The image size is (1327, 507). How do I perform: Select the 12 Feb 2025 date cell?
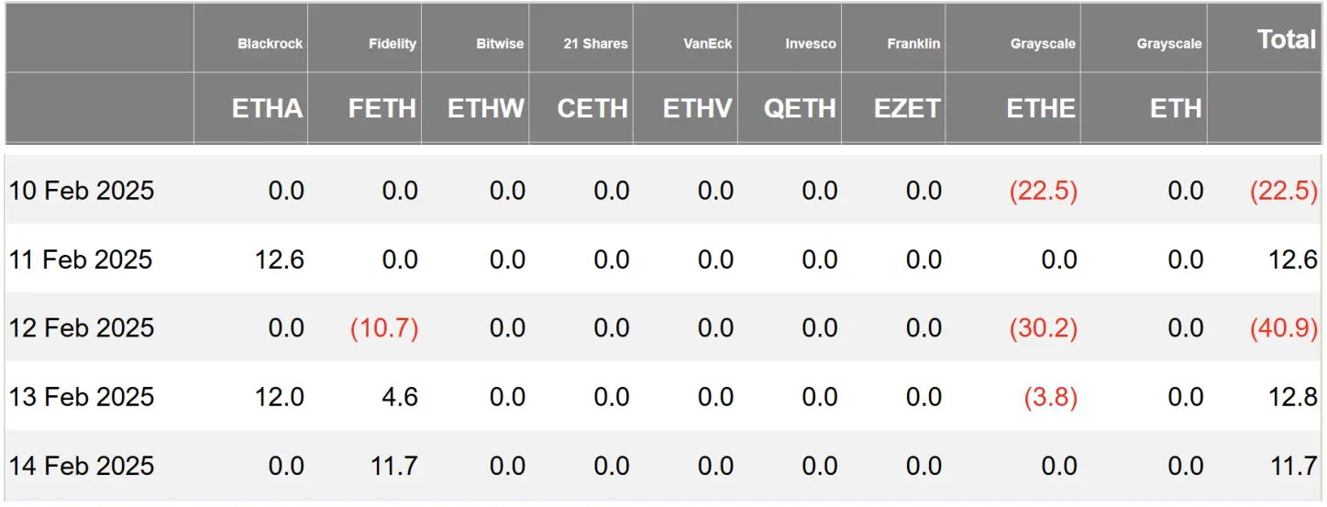pos(82,328)
